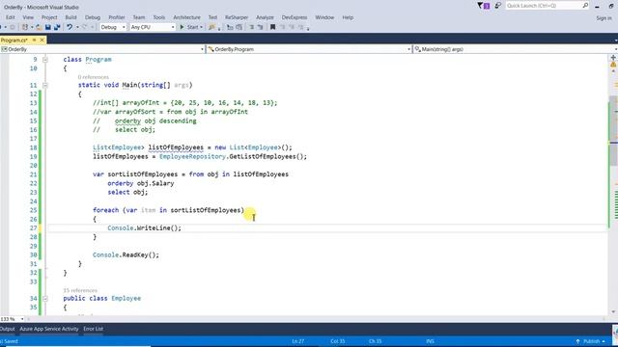Click the Open File folder icon
The width and height of the screenshot is (618, 347).
click(39, 27)
